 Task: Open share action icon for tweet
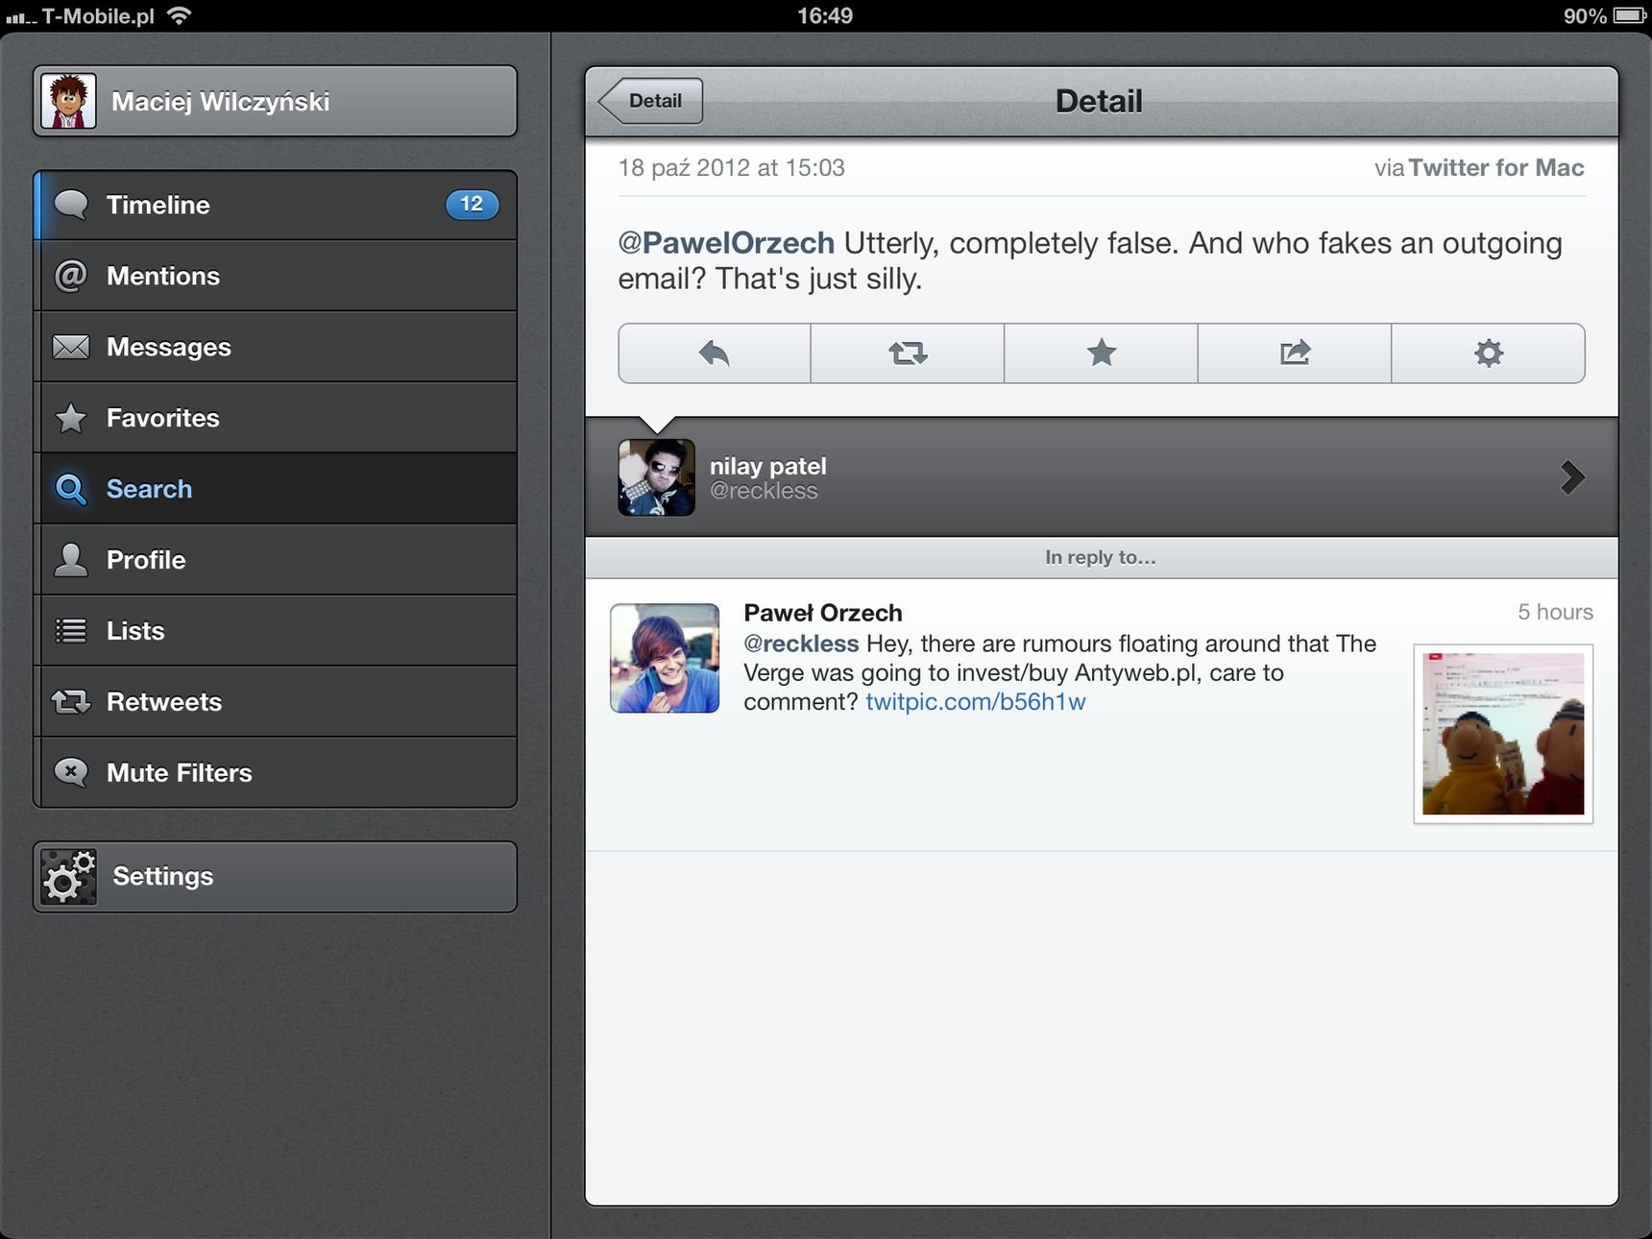coord(1295,353)
